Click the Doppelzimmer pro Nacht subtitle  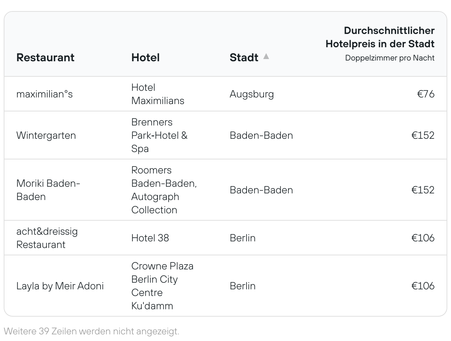pyautogui.click(x=390, y=58)
